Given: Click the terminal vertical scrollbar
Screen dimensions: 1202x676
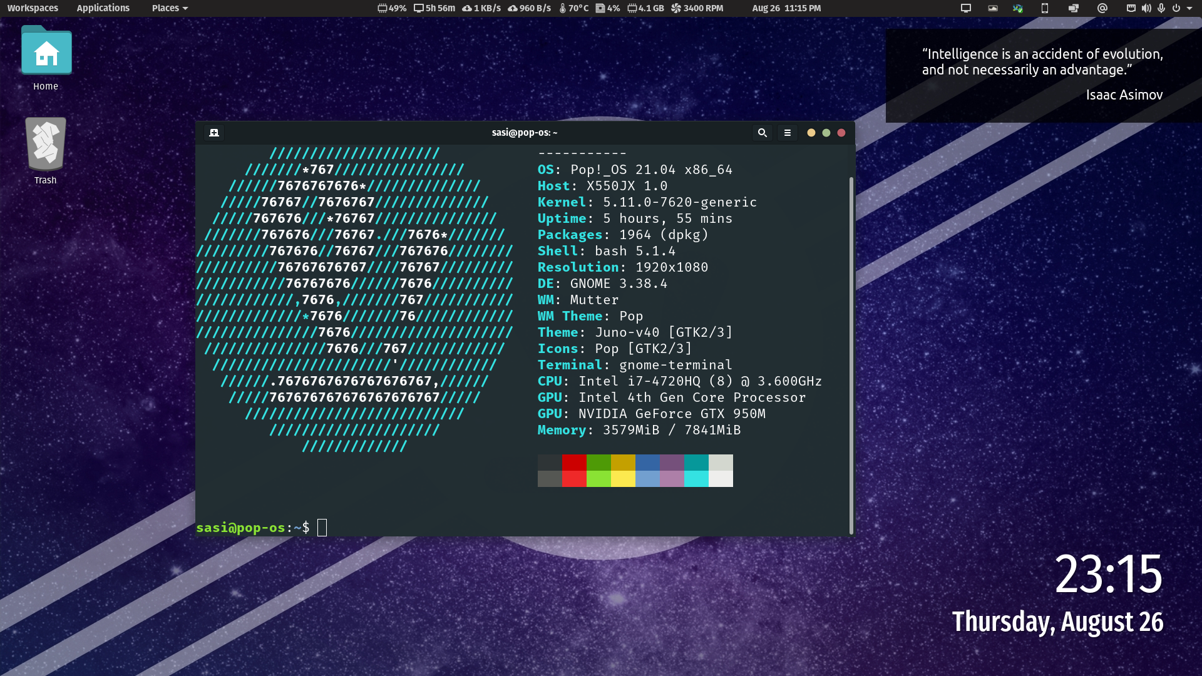Looking at the screenshot, I should [x=851, y=351].
